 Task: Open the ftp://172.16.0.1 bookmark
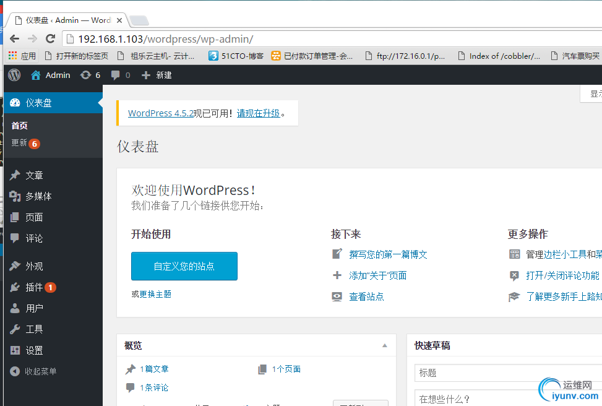pyautogui.click(x=405, y=56)
